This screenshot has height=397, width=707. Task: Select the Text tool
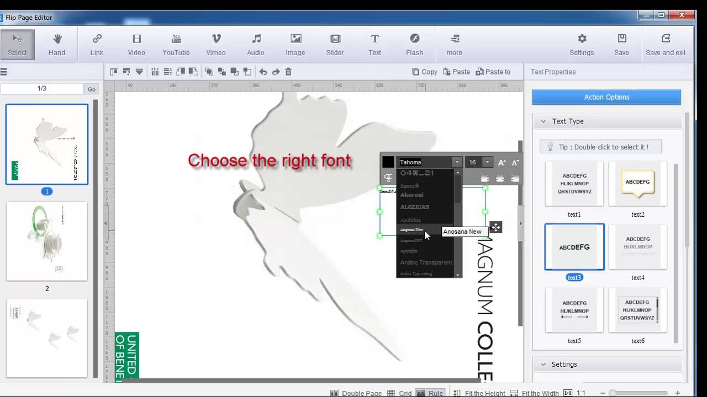click(x=375, y=45)
